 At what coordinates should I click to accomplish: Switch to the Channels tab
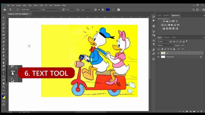click(167, 37)
